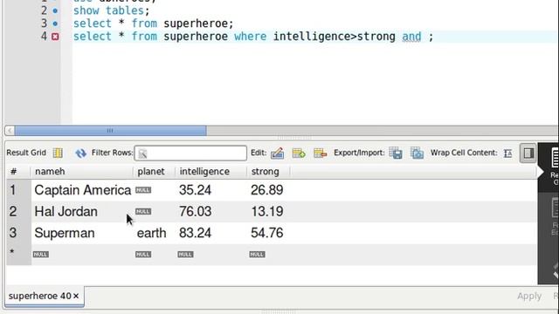Click the statement marker dot on line 3
Screen dimensions: 559x314
[55, 24]
